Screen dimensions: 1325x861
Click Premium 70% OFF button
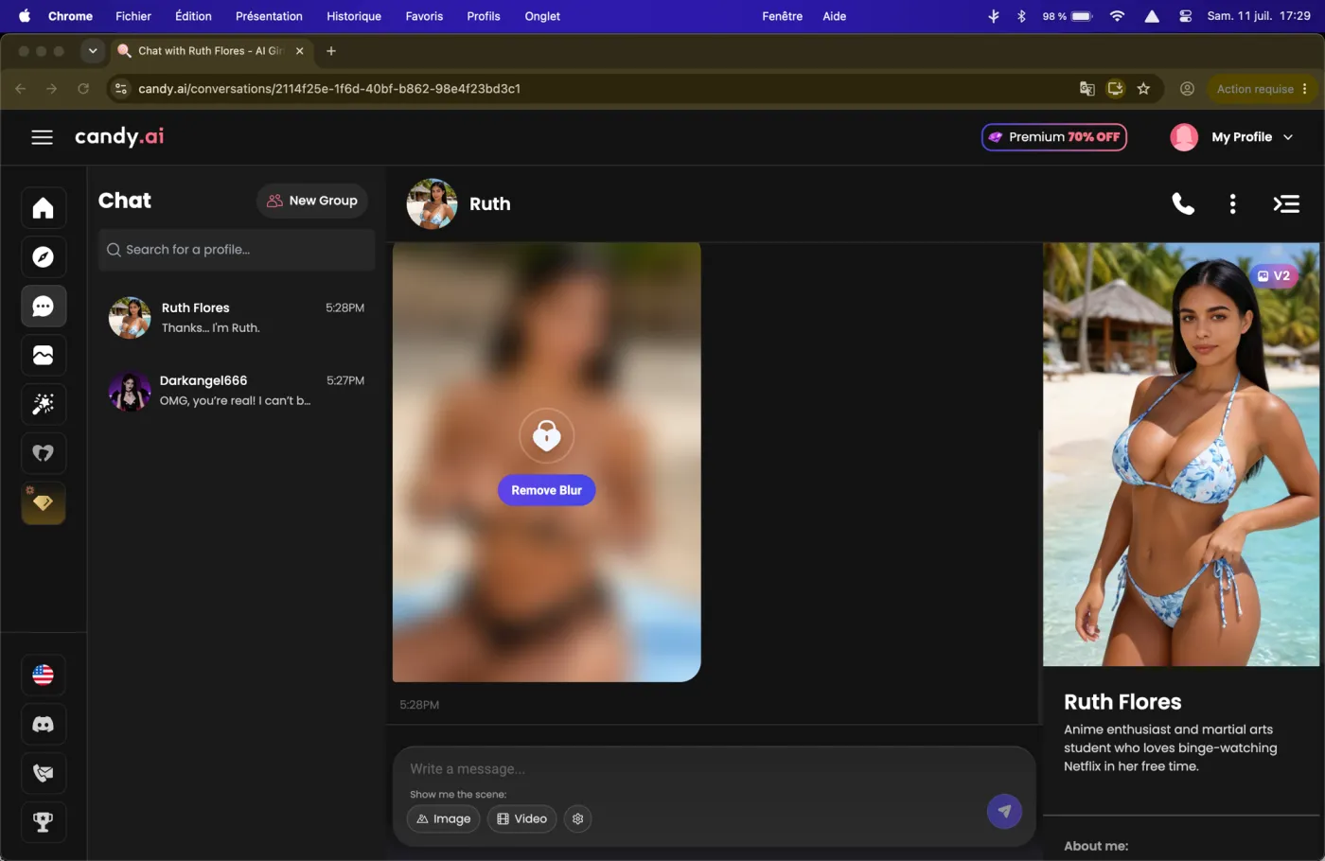(x=1054, y=137)
